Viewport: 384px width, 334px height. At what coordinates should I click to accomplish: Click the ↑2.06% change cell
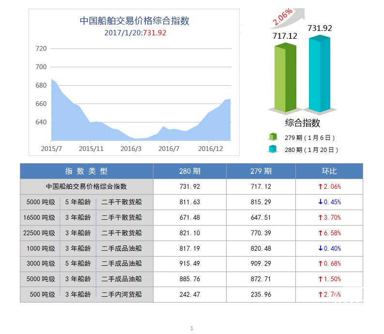point(329,186)
